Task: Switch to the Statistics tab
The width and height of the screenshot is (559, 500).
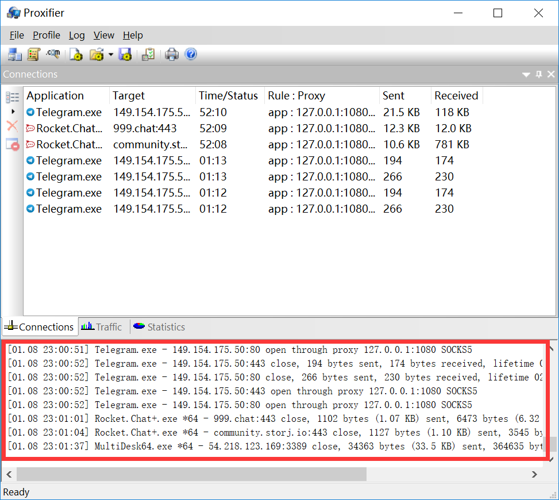Action: (x=159, y=326)
